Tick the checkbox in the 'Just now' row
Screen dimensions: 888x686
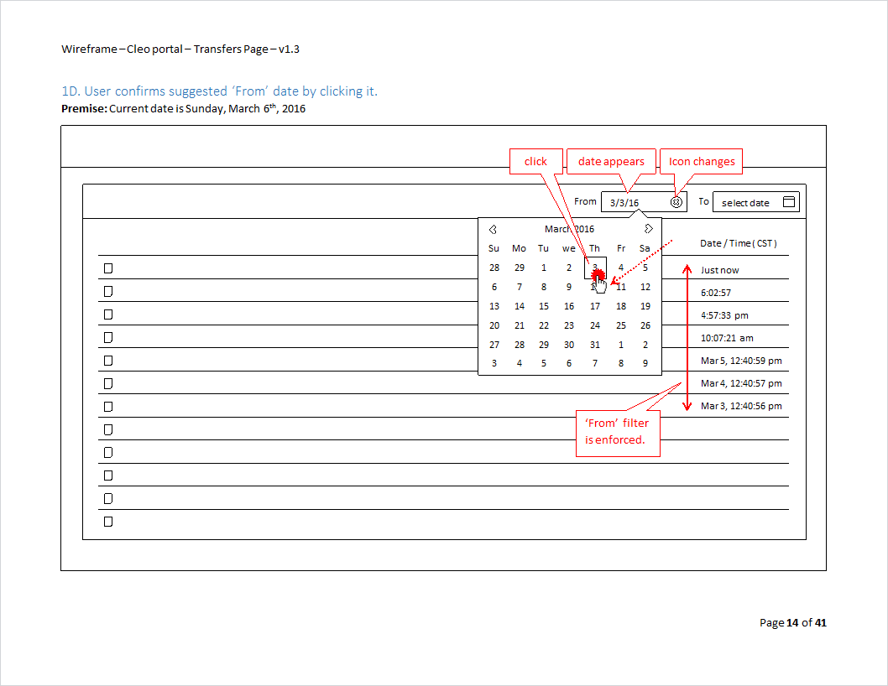(x=108, y=268)
